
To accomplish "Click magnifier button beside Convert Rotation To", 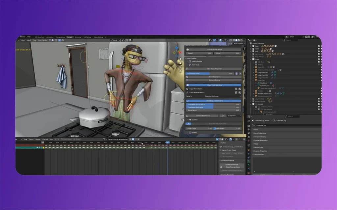I will [223, 116].
